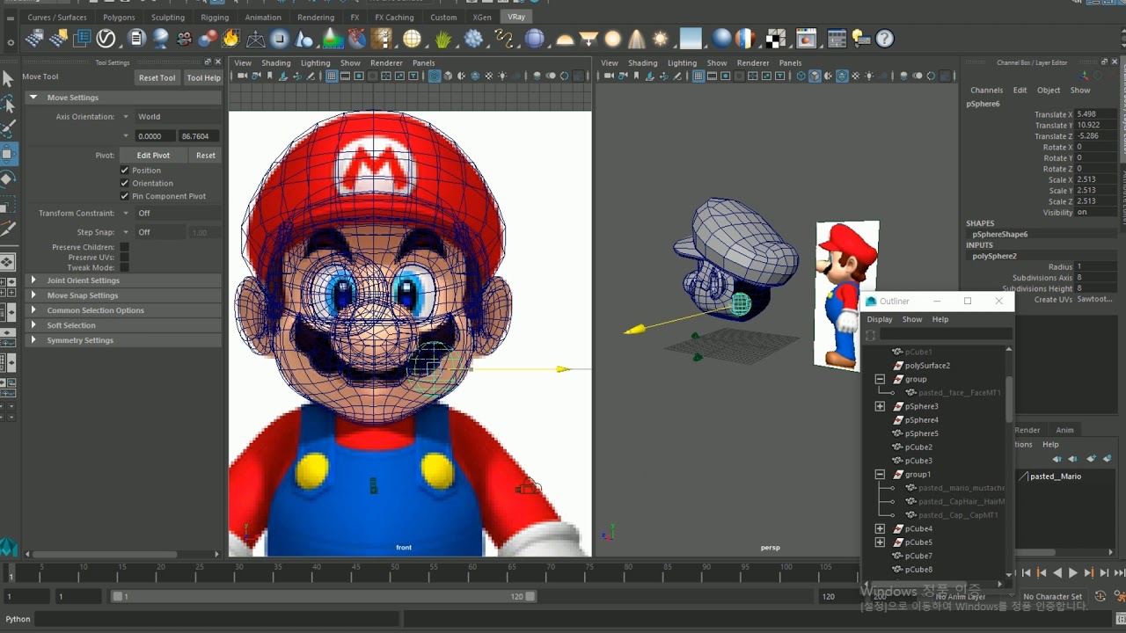The image size is (1126, 633).
Task: Click the Edit Pivot button
Action: click(153, 156)
